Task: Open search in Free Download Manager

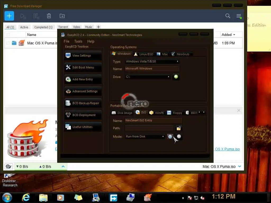Action: click(x=228, y=16)
